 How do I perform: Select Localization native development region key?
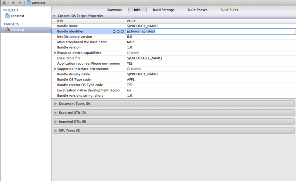(88, 90)
